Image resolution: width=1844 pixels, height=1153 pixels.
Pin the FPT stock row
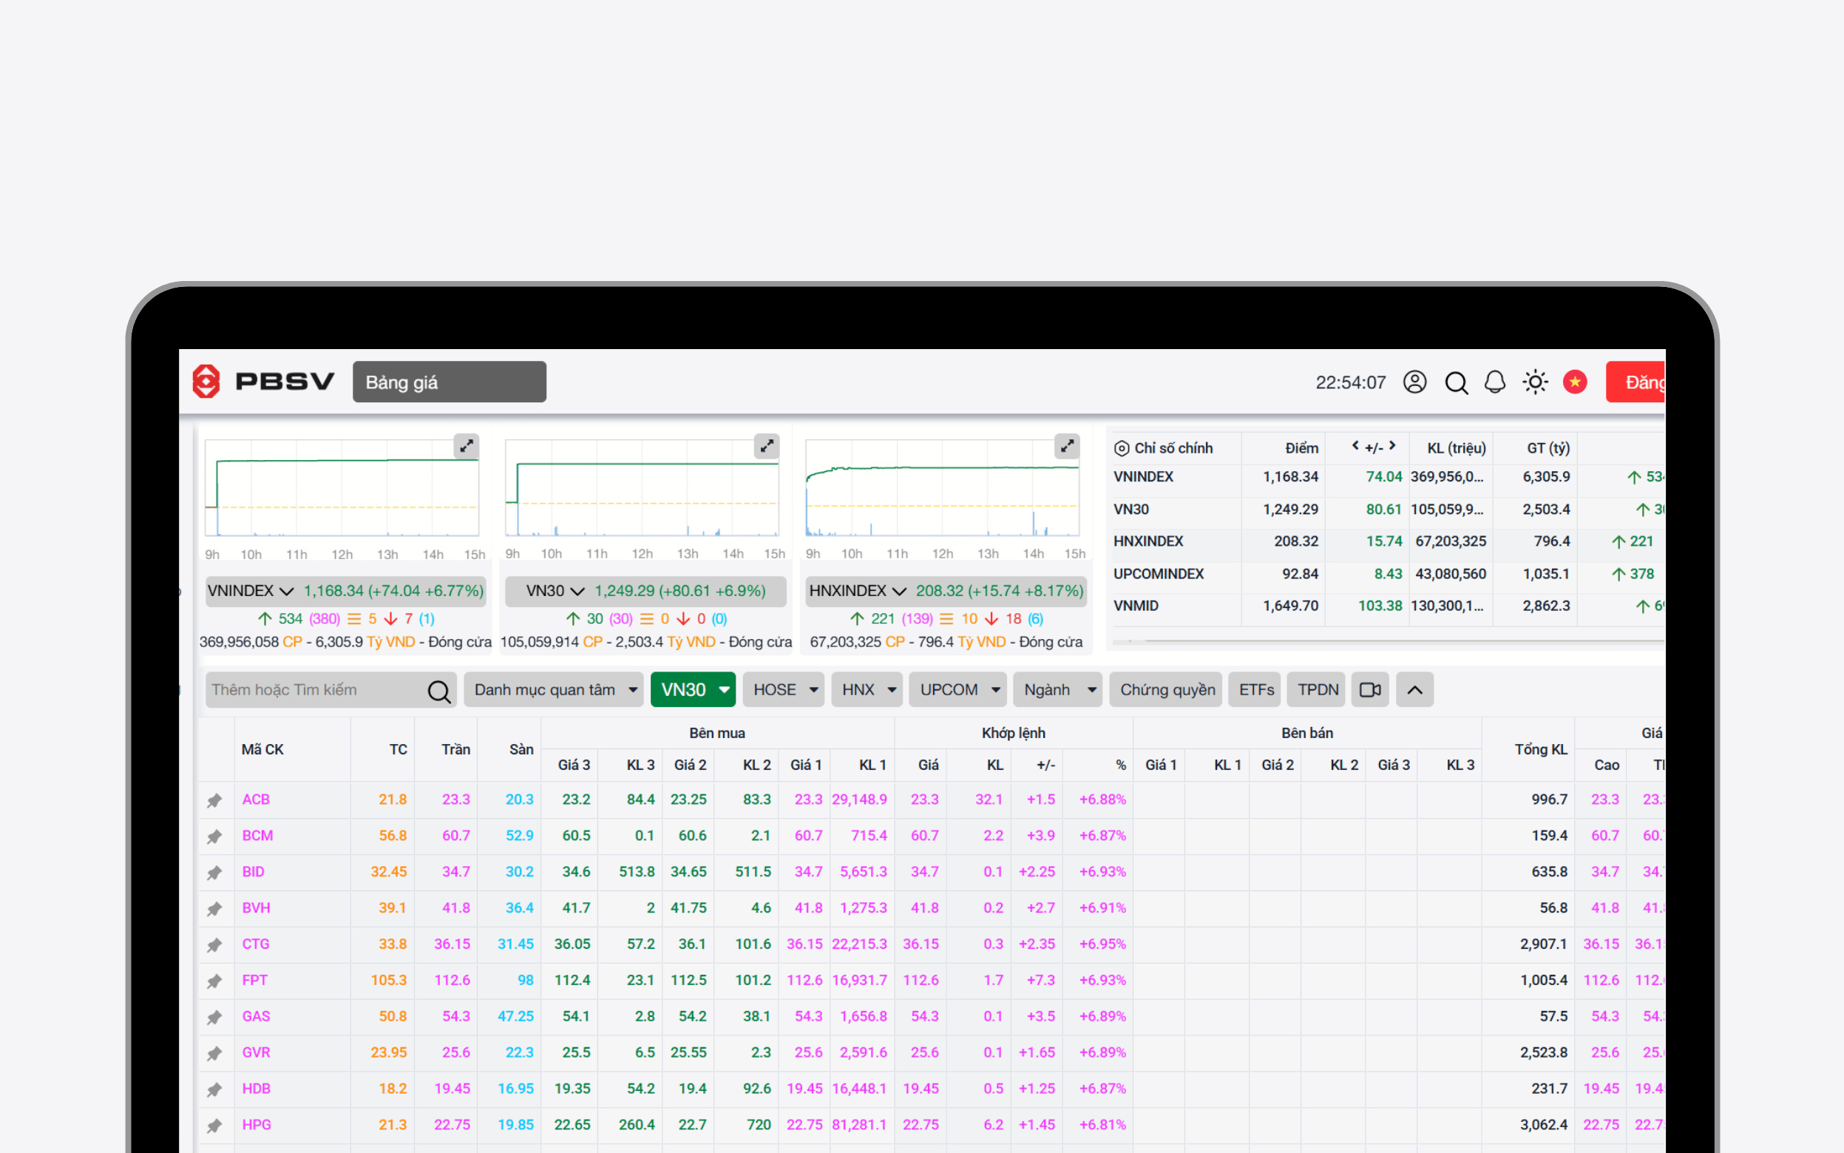point(214,981)
